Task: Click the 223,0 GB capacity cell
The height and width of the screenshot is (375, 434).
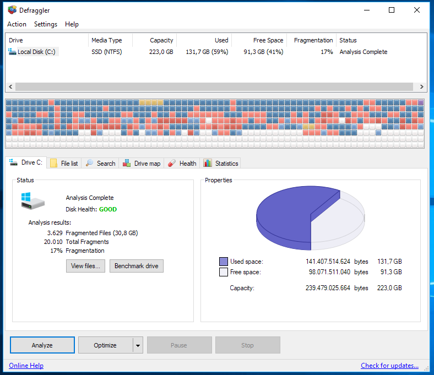Action: click(x=161, y=52)
